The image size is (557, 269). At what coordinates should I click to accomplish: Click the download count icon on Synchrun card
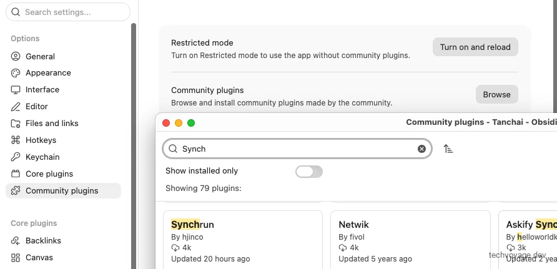click(175, 247)
